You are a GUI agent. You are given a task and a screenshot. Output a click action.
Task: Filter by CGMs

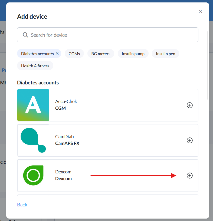pos(74,54)
